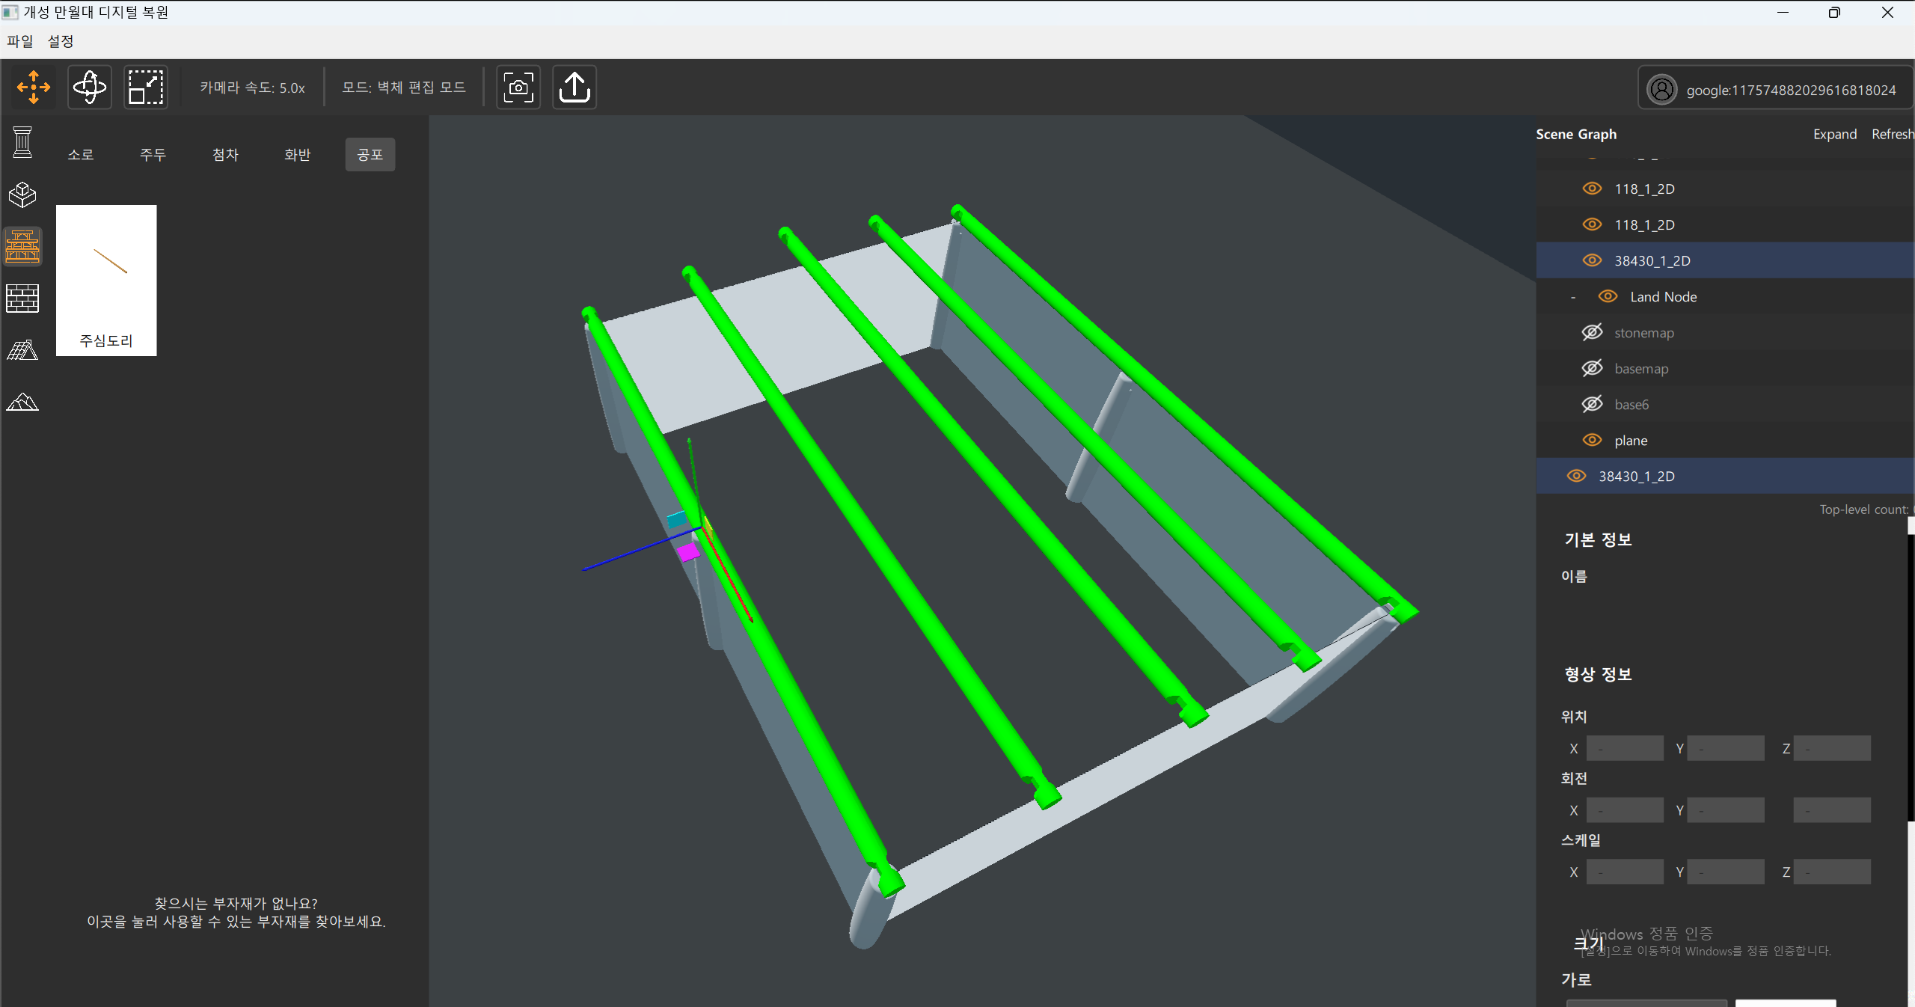Toggle visibility of basemap layer
The width and height of the screenshot is (1915, 1007).
[1592, 368]
